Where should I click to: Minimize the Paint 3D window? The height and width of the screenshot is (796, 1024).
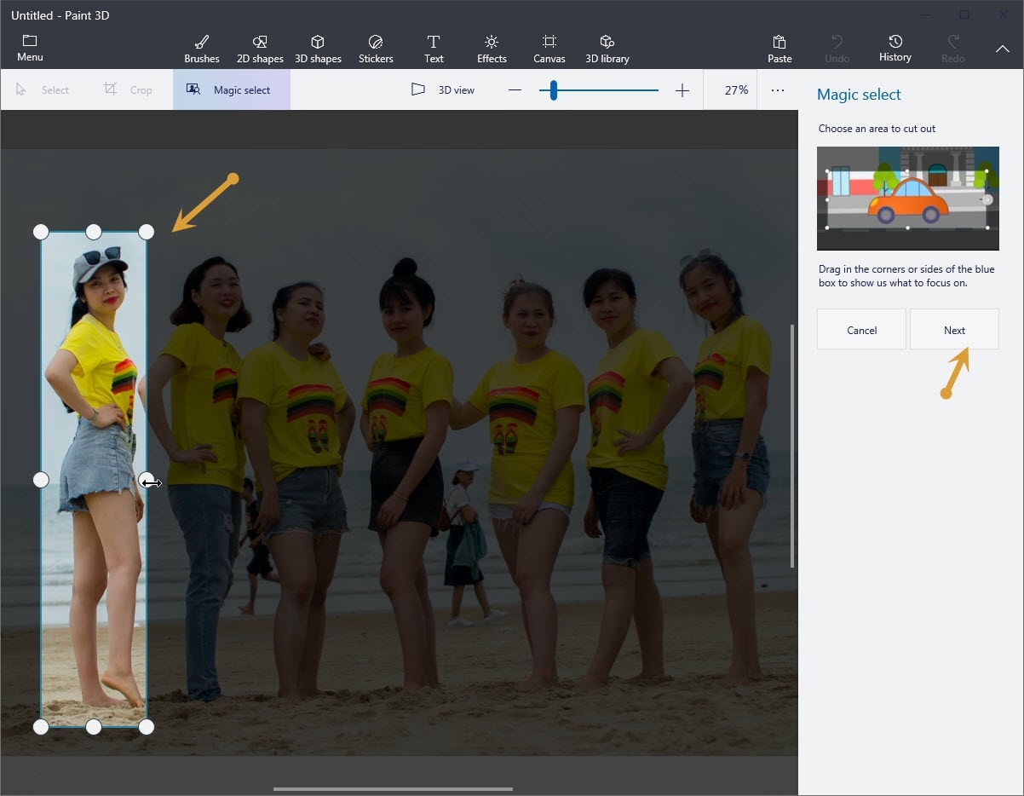925,14
